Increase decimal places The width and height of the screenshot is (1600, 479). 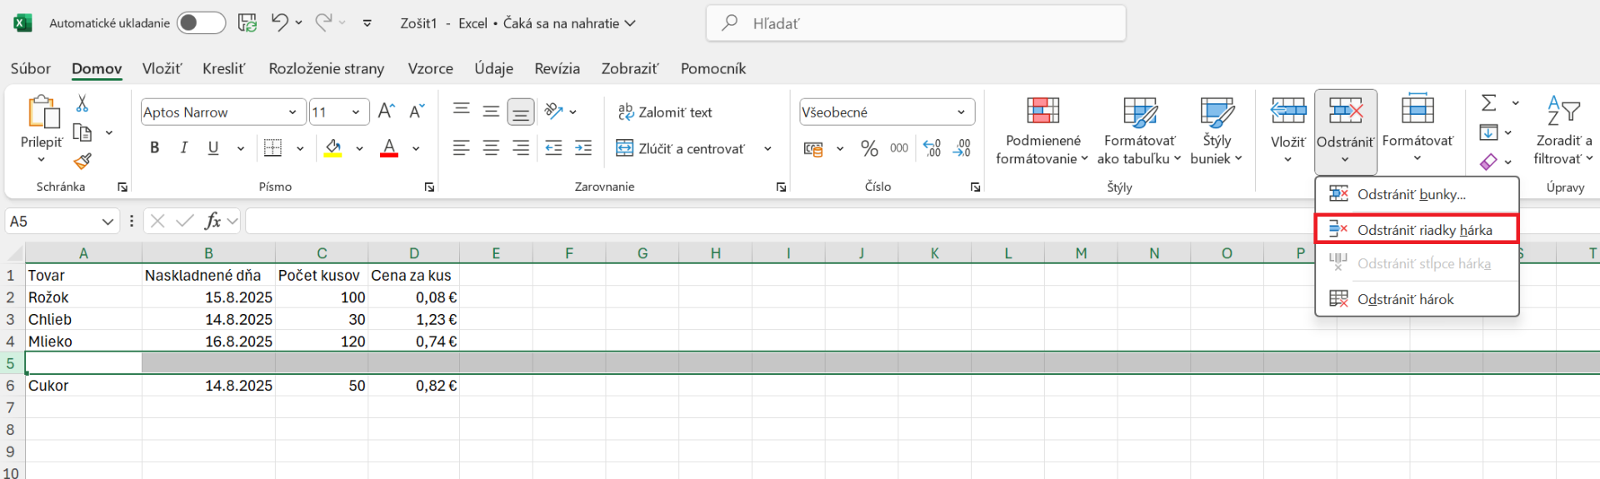coord(932,148)
